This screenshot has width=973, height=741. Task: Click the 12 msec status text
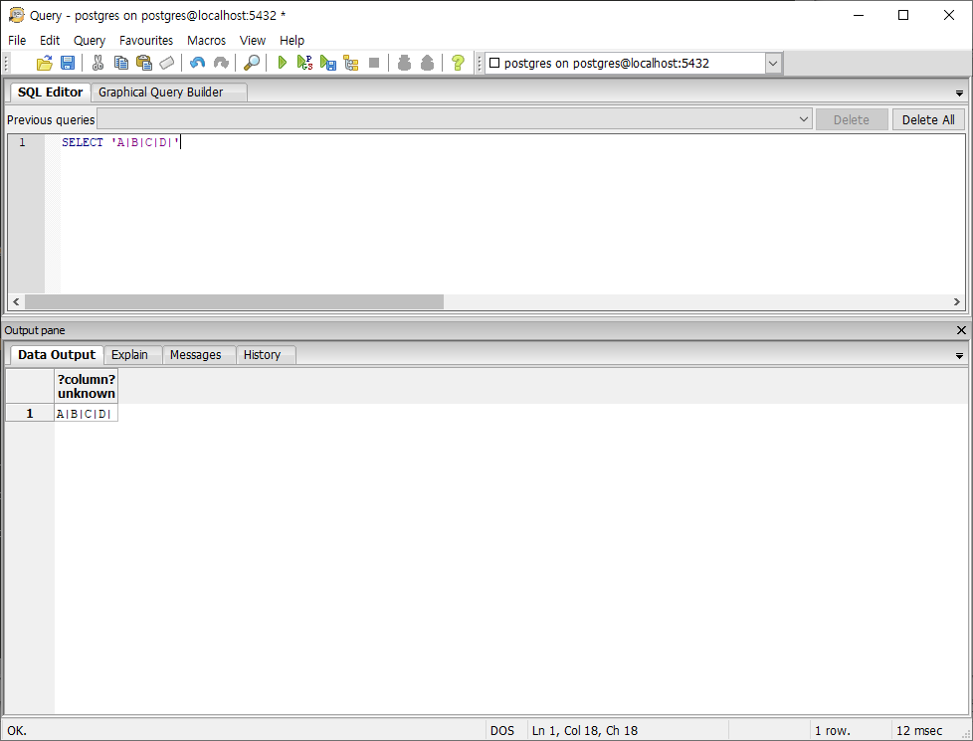[x=919, y=730]
